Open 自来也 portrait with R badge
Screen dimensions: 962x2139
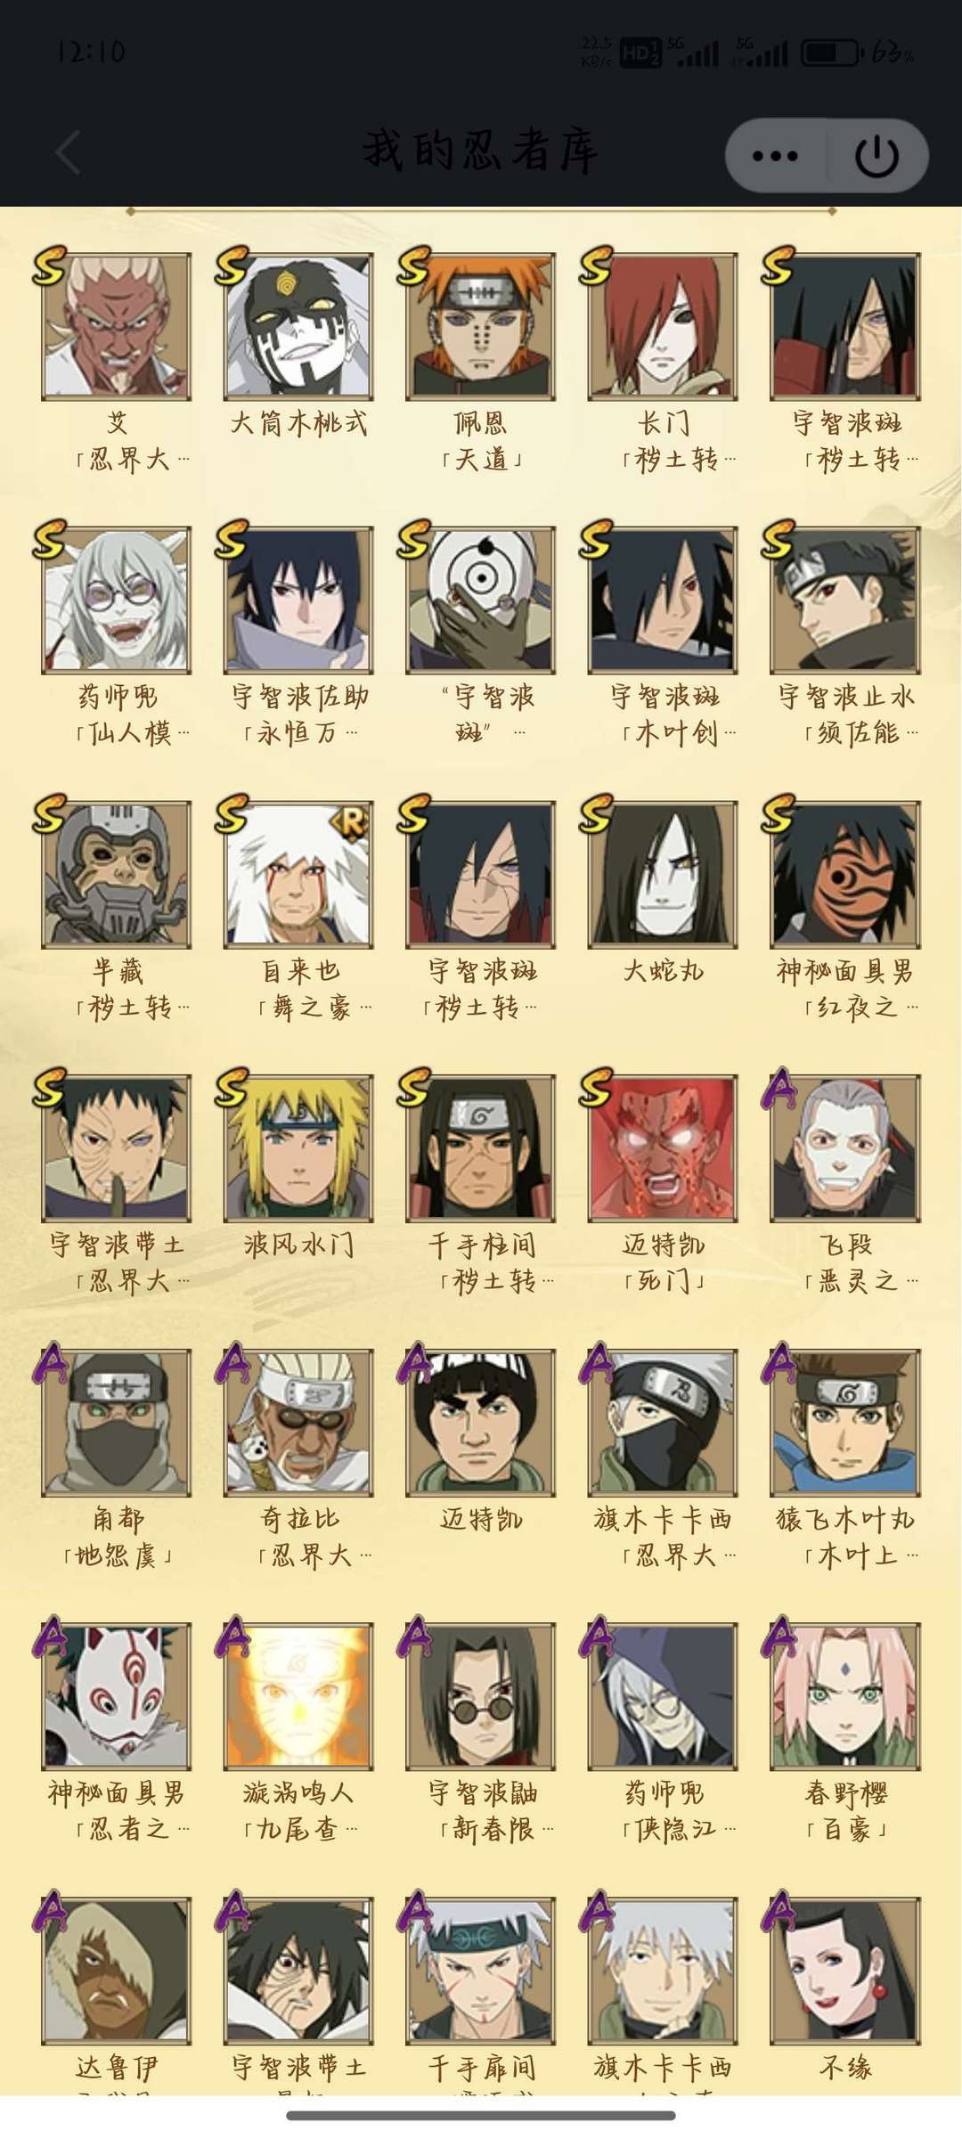(298, 874)
